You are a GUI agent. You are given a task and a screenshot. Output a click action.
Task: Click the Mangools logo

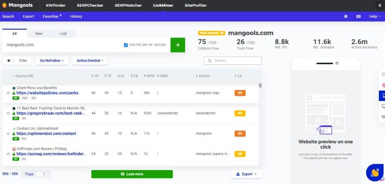click(x=17, y=5)
